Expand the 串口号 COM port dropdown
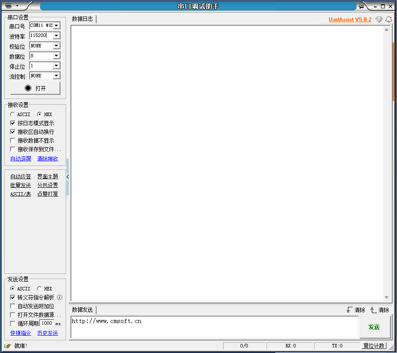 point(57,26)
